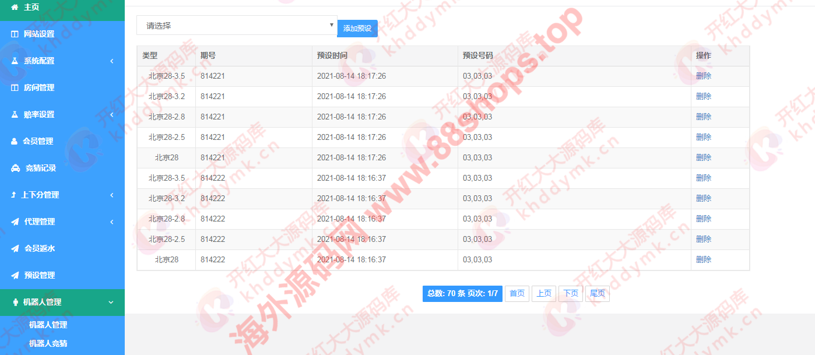Viewport: 815px width, 355px height.
Task: Jump to the last page via 尾页
Action: tap(597, 294)
